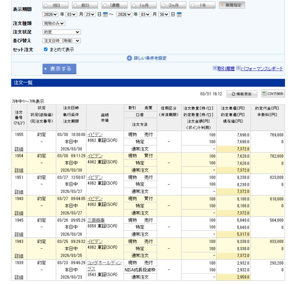294x284 pixels.
Task: Open the 取引履歴 link icon
Action: pyautogui.click(x=215, y=69)
